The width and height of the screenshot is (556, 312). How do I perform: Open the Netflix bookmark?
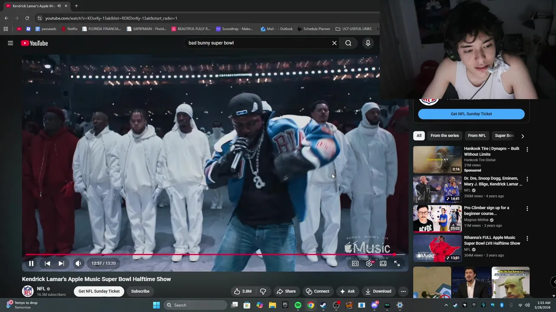coord(69,29)
